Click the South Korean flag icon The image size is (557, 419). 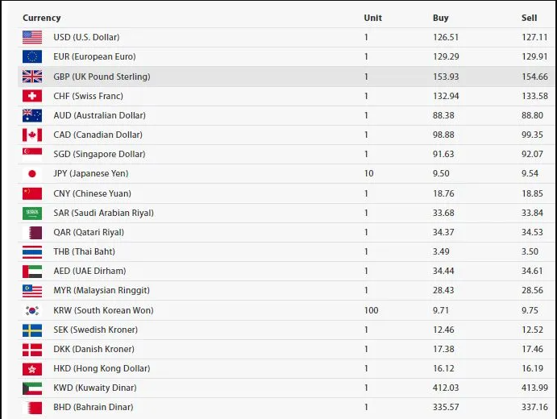(32, 310)
